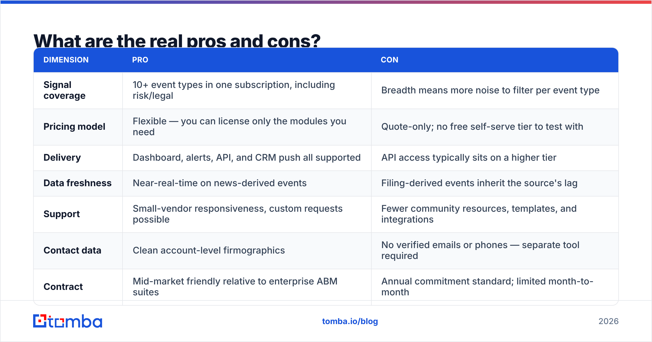The image size is (652, 342).
Task: Click the year 2026 in footer
Action: tap(609, 321)
